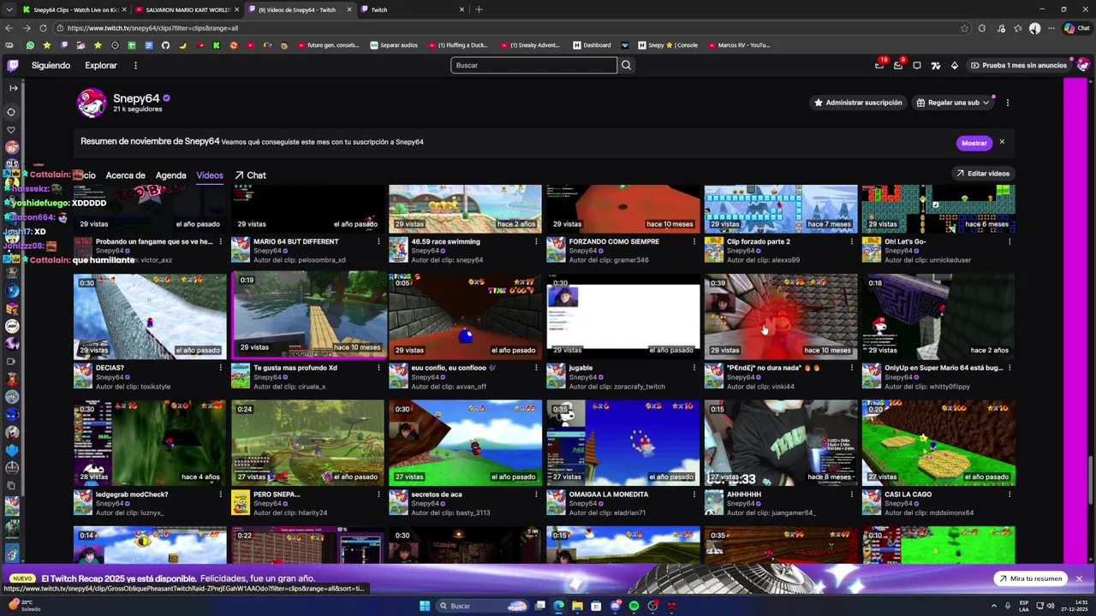
Task: Open the Windows taskbar Buscar search box
Action: [x=484, y=606]
